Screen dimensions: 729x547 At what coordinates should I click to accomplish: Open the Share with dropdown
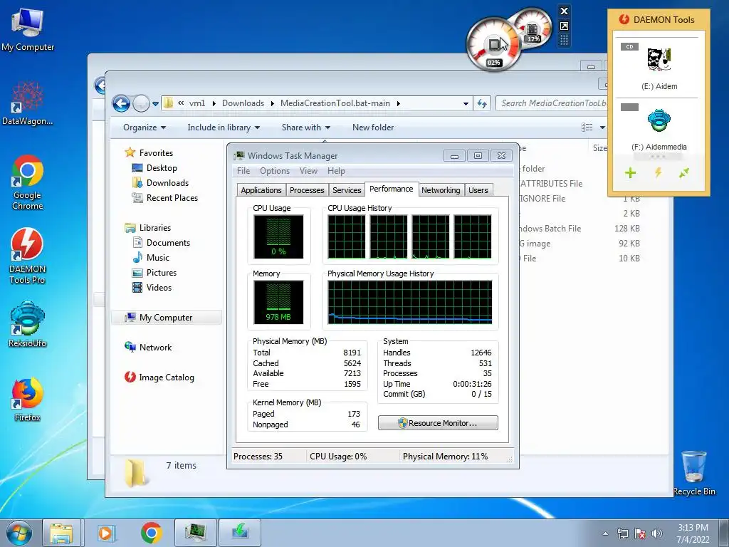point(306,127)
